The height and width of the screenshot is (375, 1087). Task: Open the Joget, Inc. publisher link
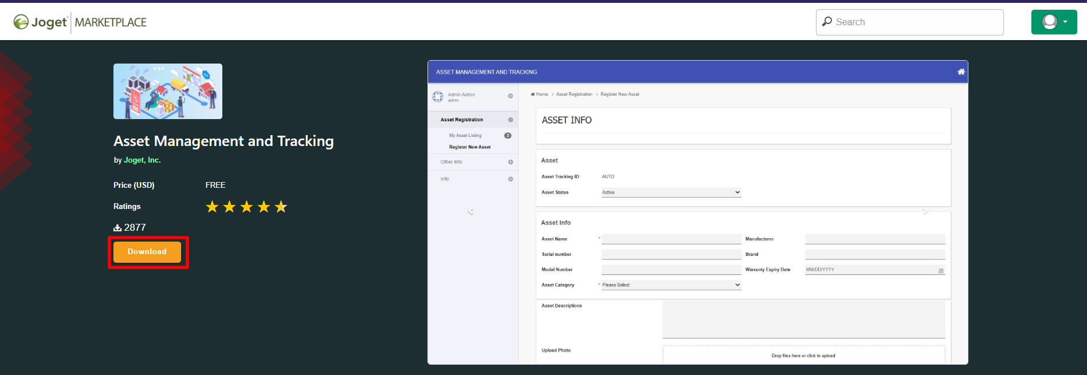(142, 160)
